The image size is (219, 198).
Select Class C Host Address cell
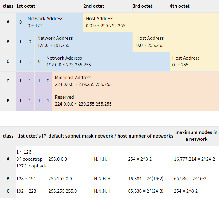coord(194,62)
